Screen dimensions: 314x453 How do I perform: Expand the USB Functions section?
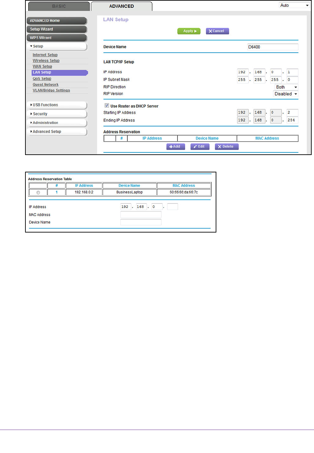click(57, 105)
